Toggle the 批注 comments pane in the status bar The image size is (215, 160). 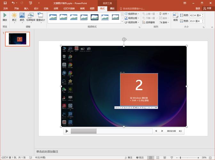pos(140,158)
